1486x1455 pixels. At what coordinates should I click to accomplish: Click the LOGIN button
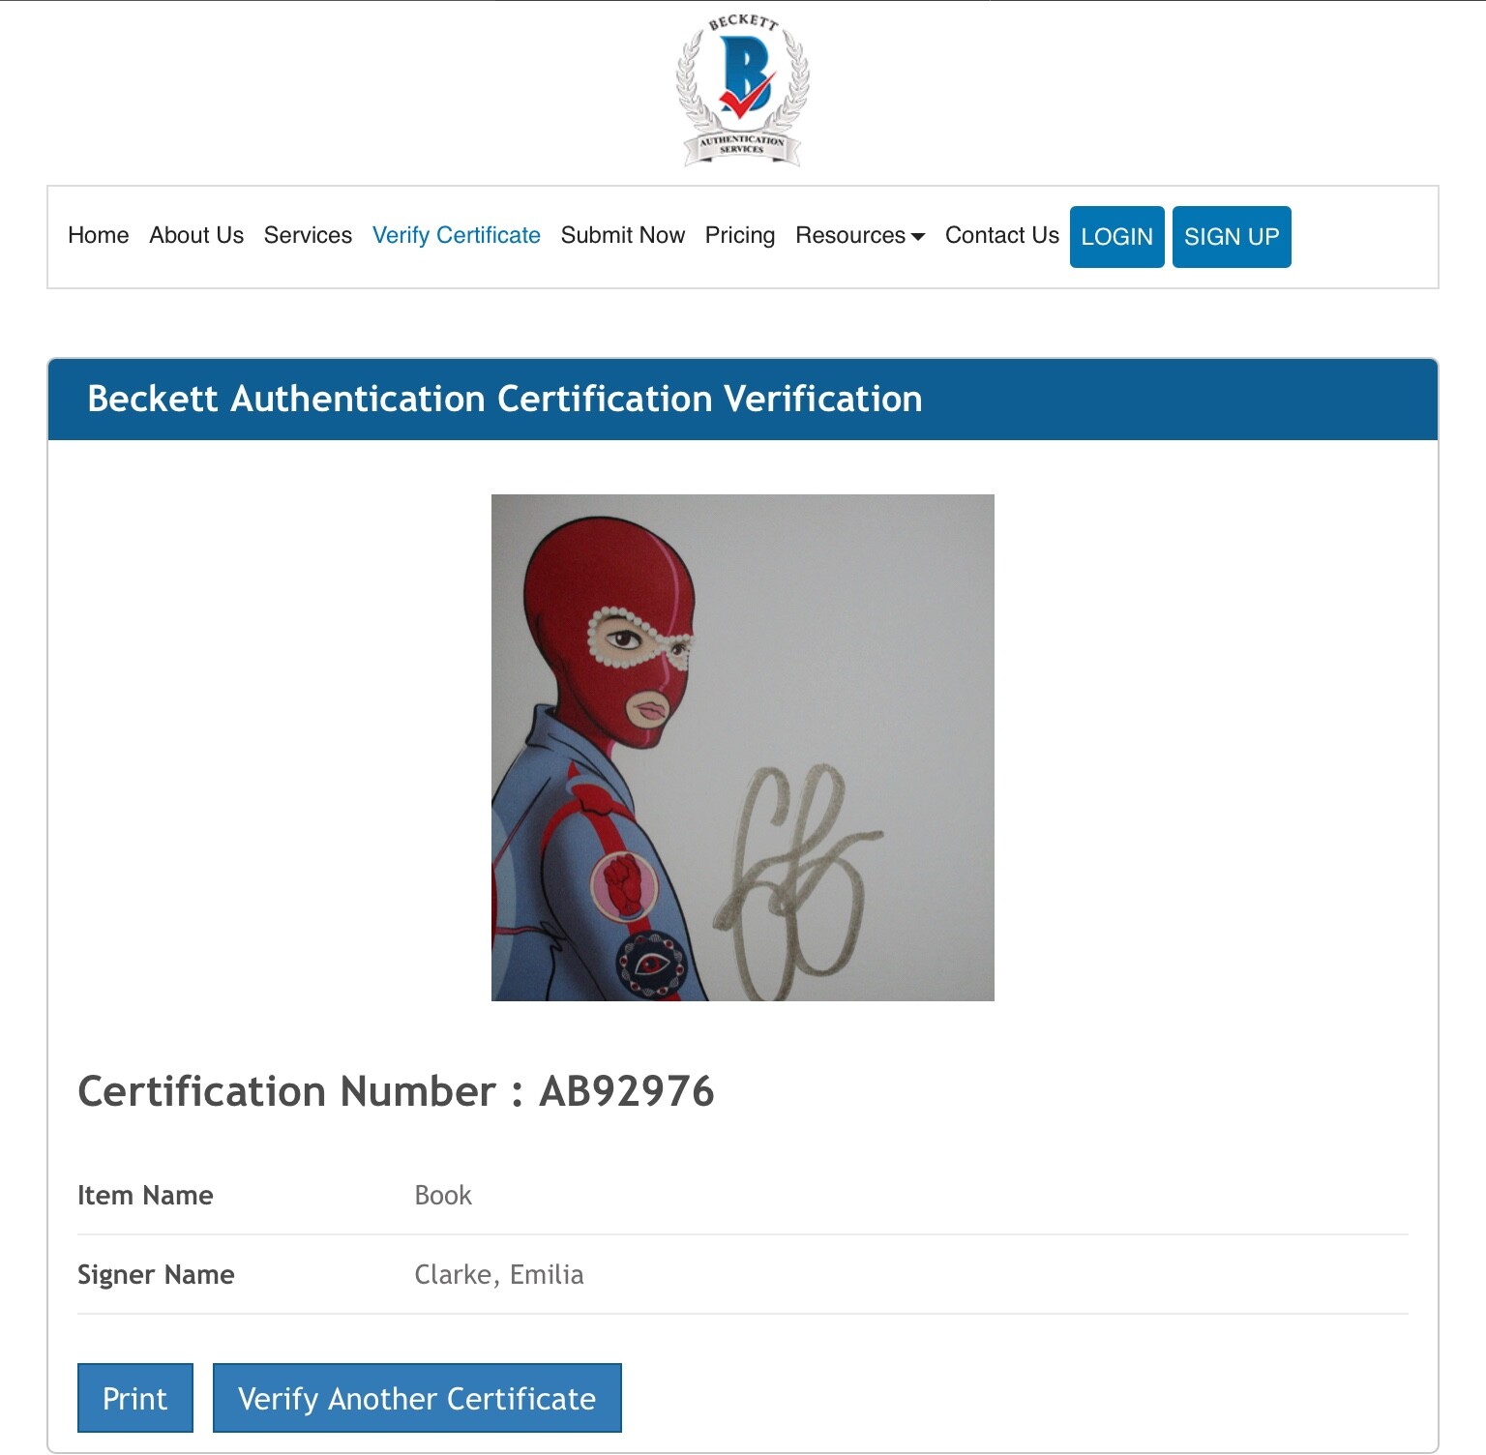(1117, 237)
